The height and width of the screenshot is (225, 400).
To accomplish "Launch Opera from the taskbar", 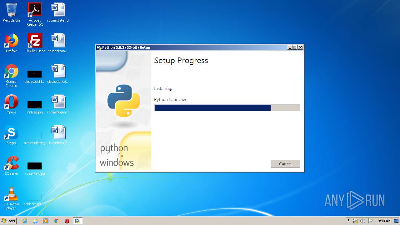I will pyautogui.click(x=67, y=221).
